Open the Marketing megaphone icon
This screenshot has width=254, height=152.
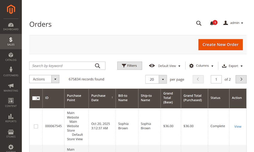11,86
